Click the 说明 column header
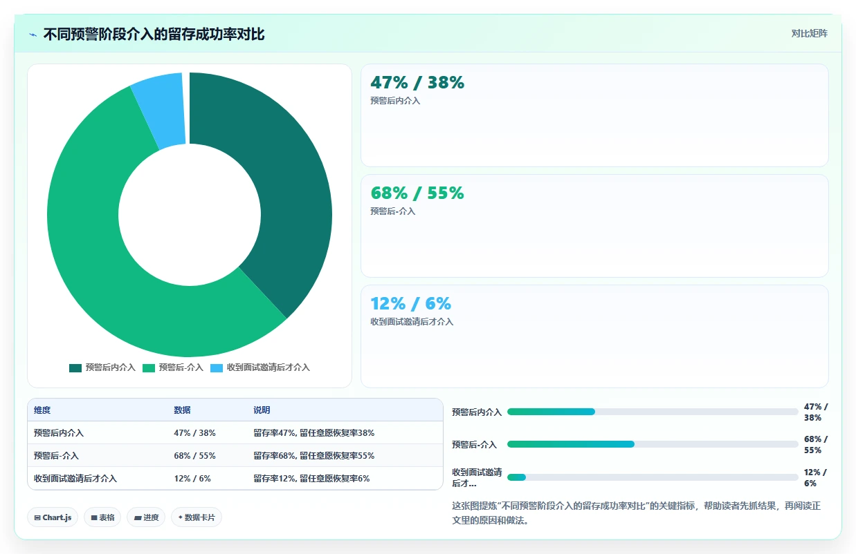Image resolution: width=856 pixels, height=554 pixels. pyautogui.click(x=262, y=410)
